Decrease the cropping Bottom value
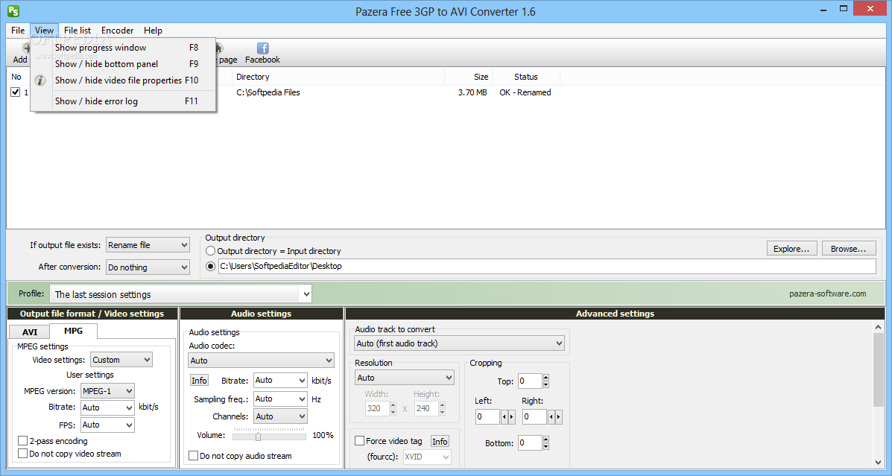 pyautogui.click(x=546, y=447)
